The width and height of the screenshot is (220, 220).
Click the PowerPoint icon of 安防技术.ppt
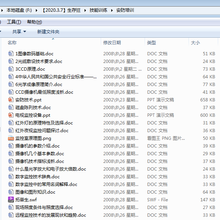[x=11, y=100]
